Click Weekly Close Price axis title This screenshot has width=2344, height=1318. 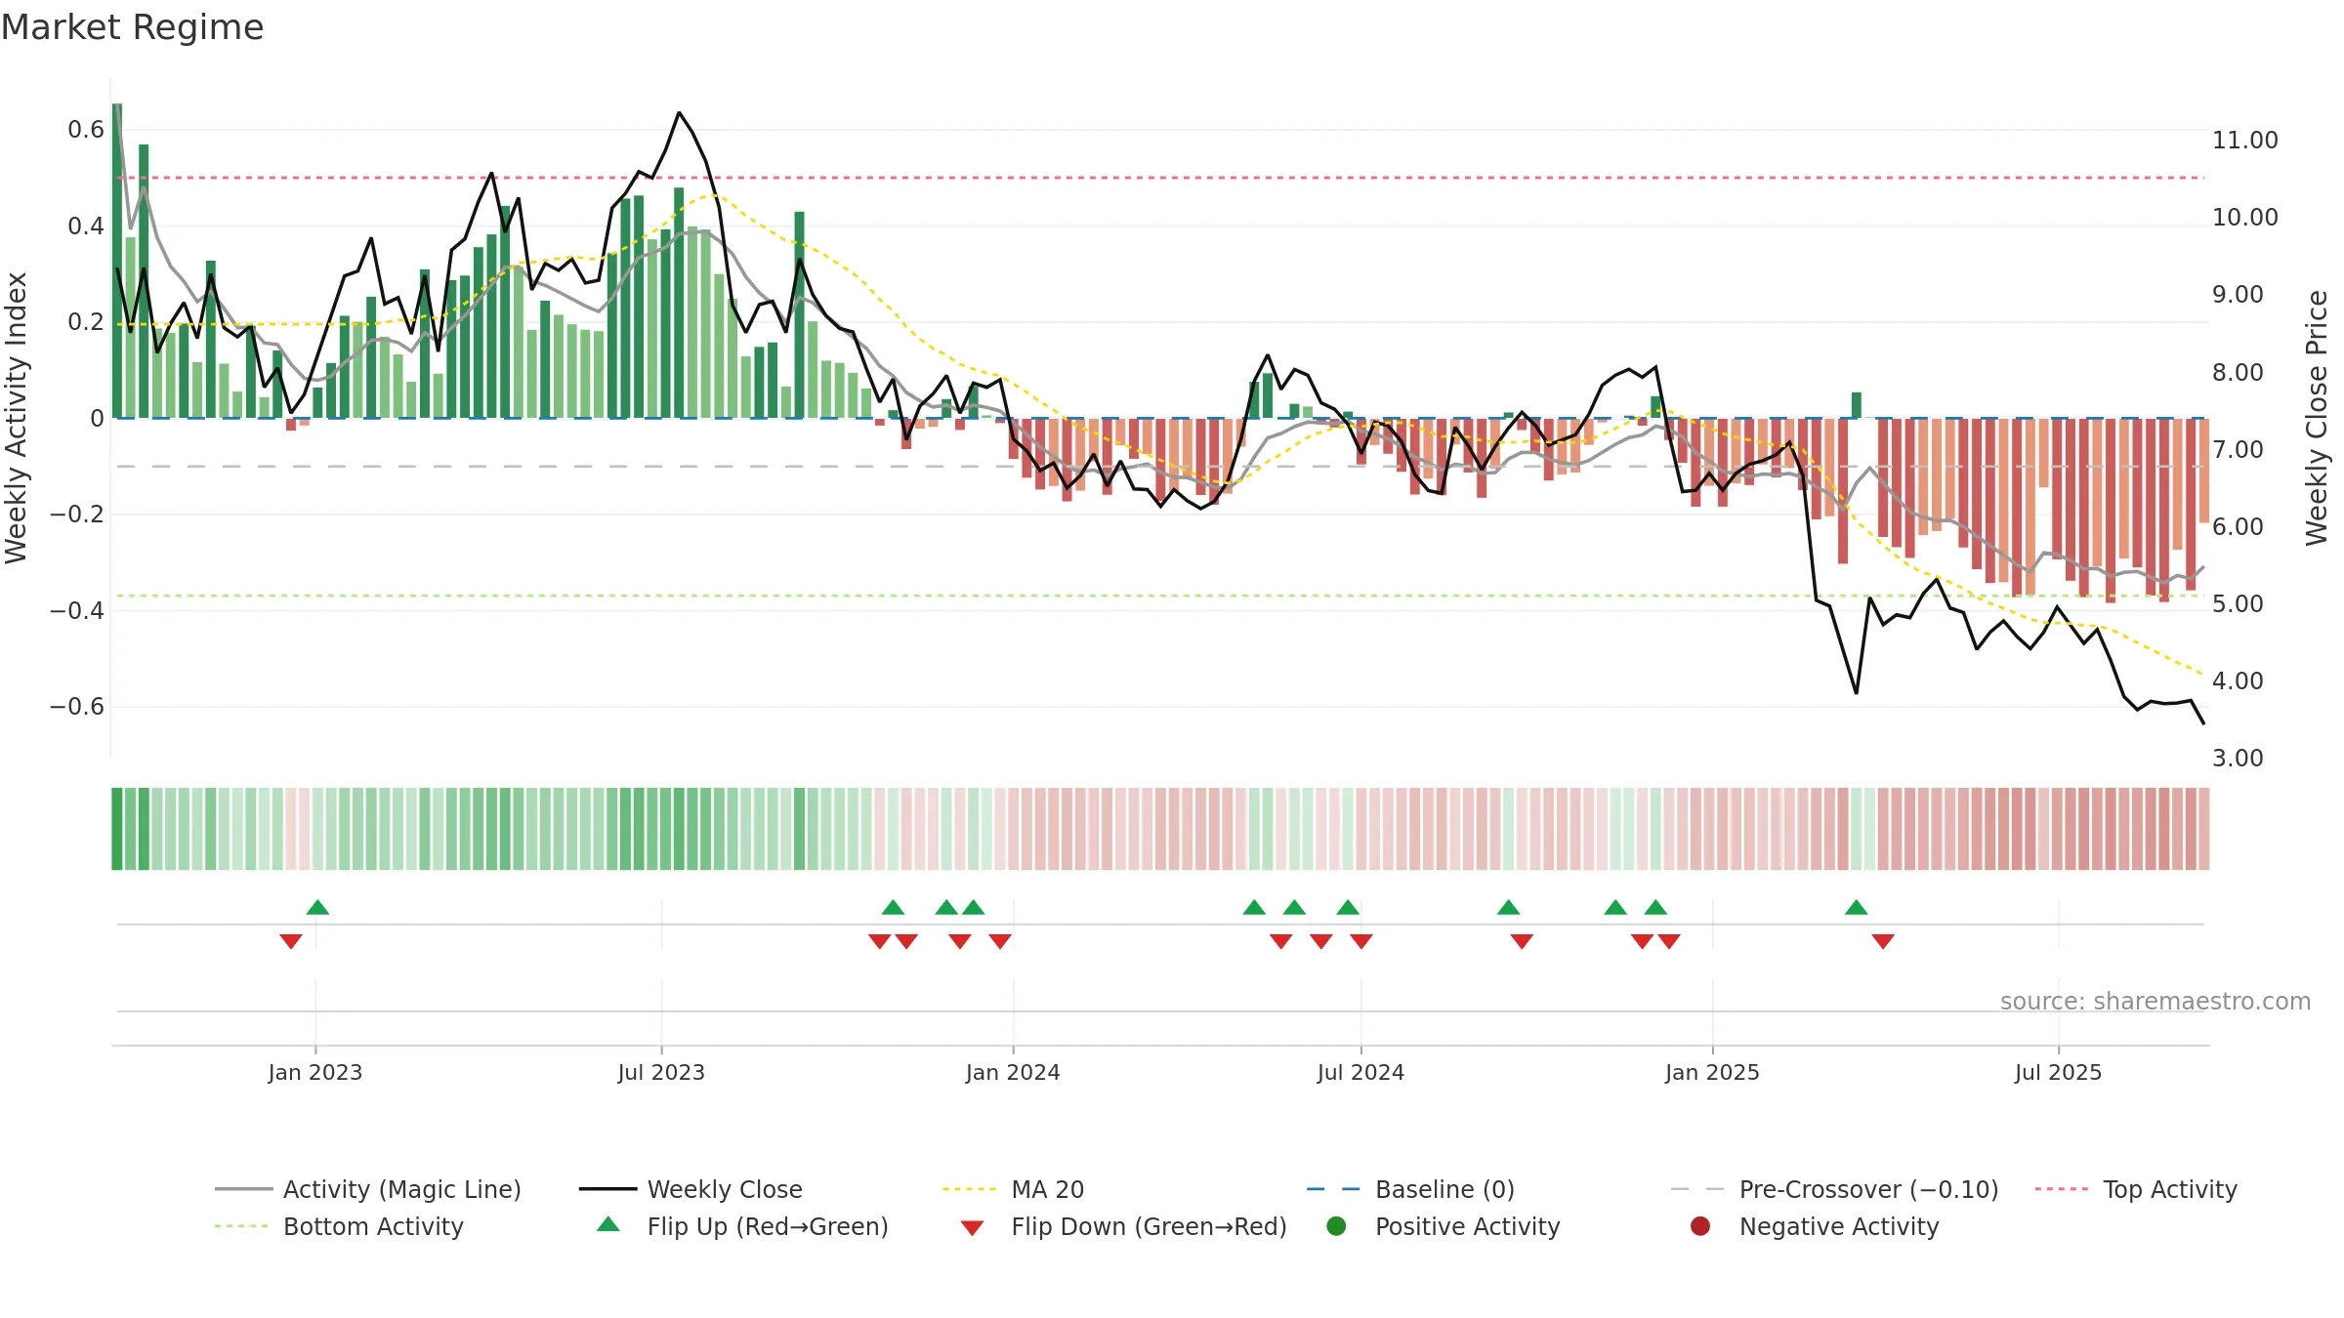pyautogui.click(x=2317, y=418)
